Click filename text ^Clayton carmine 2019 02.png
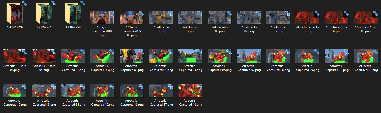Viewport: 381px width, 113px height. pos(132,31)
